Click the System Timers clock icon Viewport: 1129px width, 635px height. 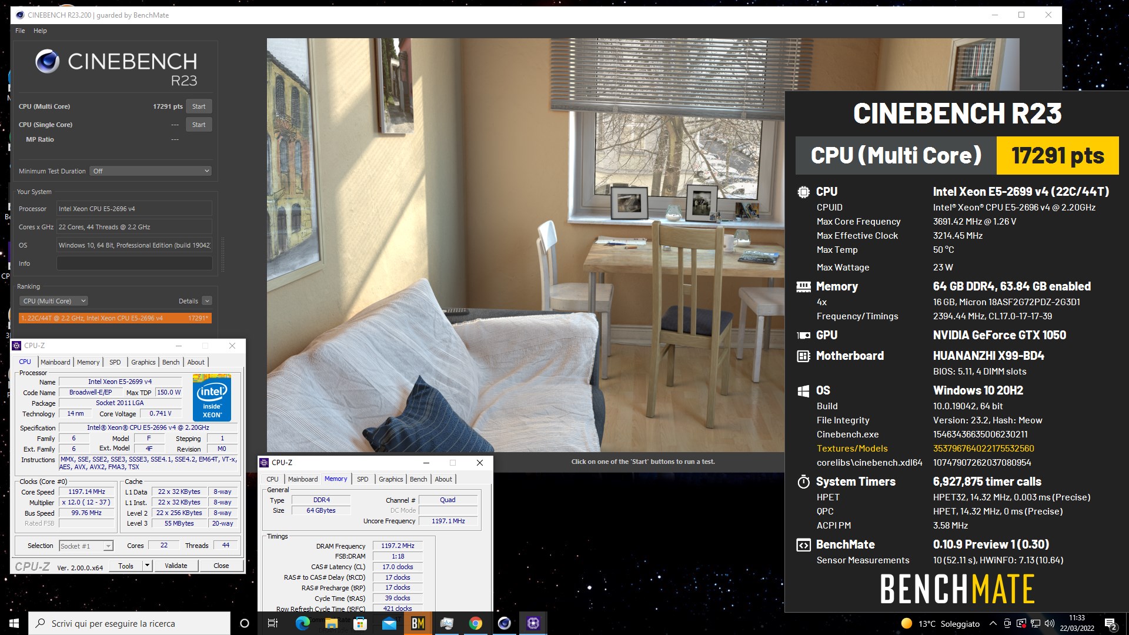click(x=803, y=482)
